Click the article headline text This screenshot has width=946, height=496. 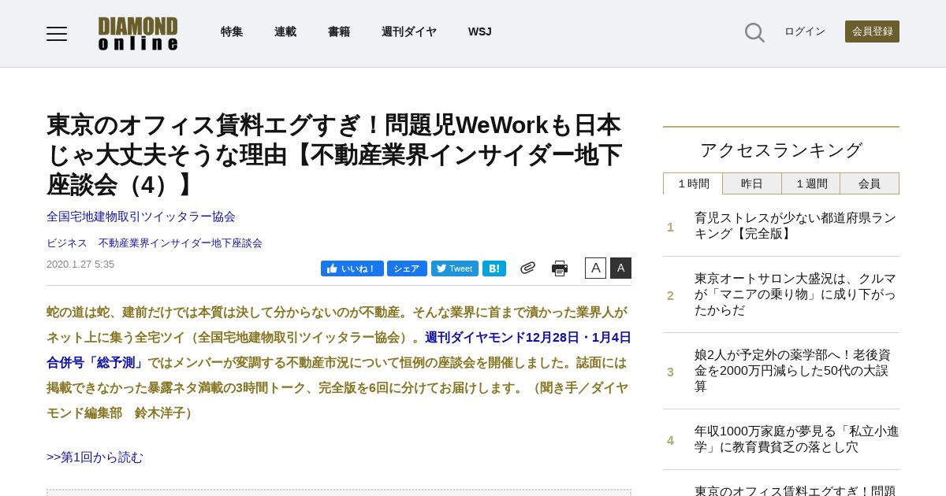pyautogui.click(x=335, y=154)
